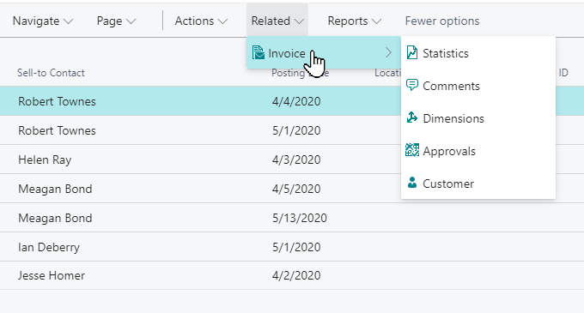Click the Comments speech bubble icon
Viewport: 584px width, 313px height.
tap(412, 85)
